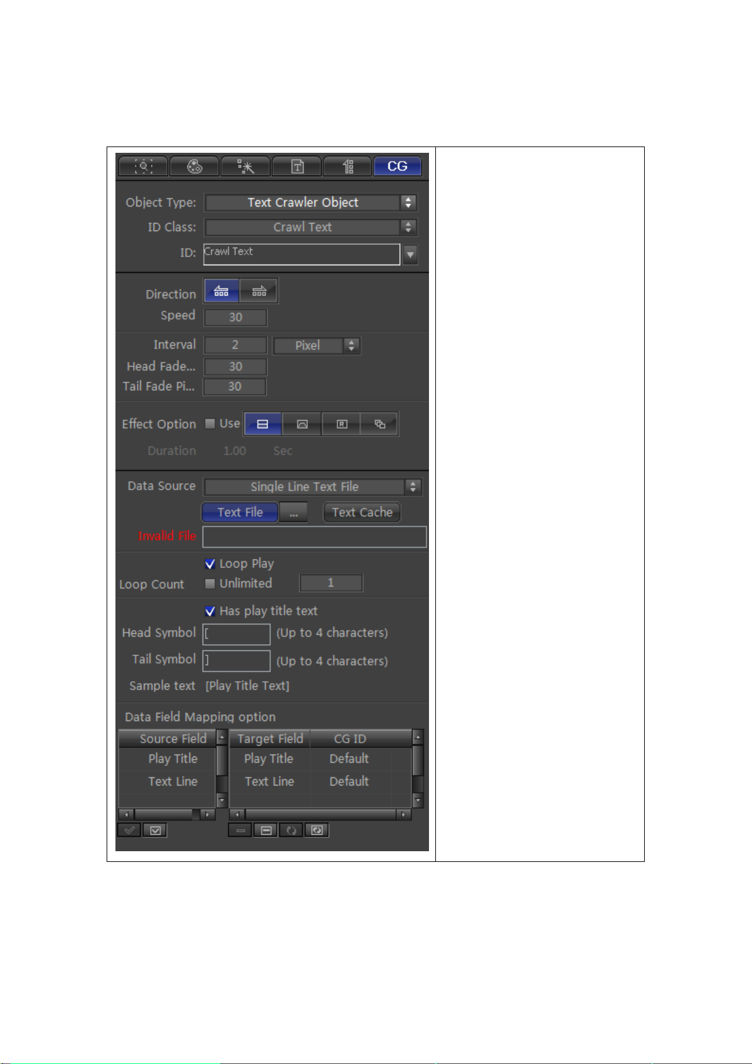The width and height of the screenshot is (752, 1064).
Task: Click the plain minus icon under Target Field
Action: coord(240,830)
